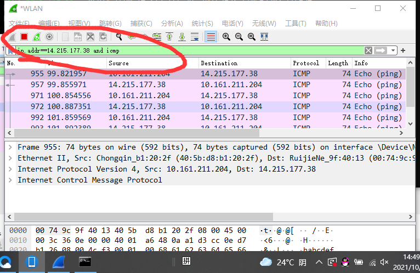Zoom in on packet text
This screenshot has height=273, width=420.
pos(226,37)
